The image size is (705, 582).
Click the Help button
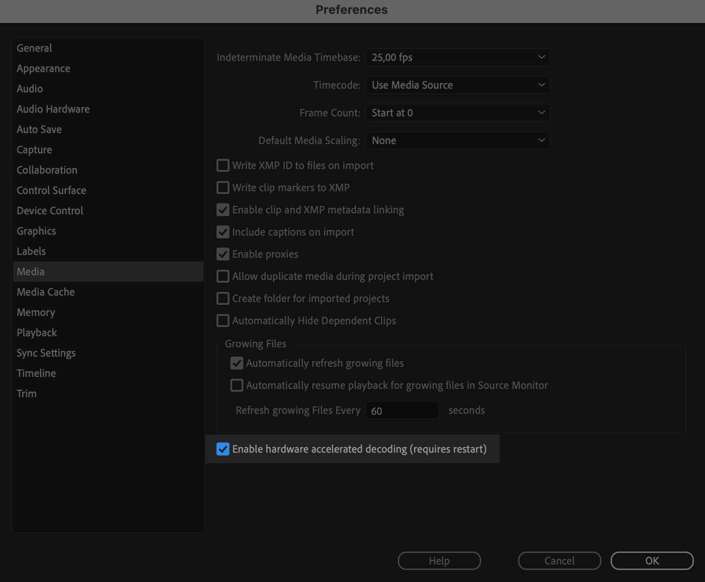(439, 560)
